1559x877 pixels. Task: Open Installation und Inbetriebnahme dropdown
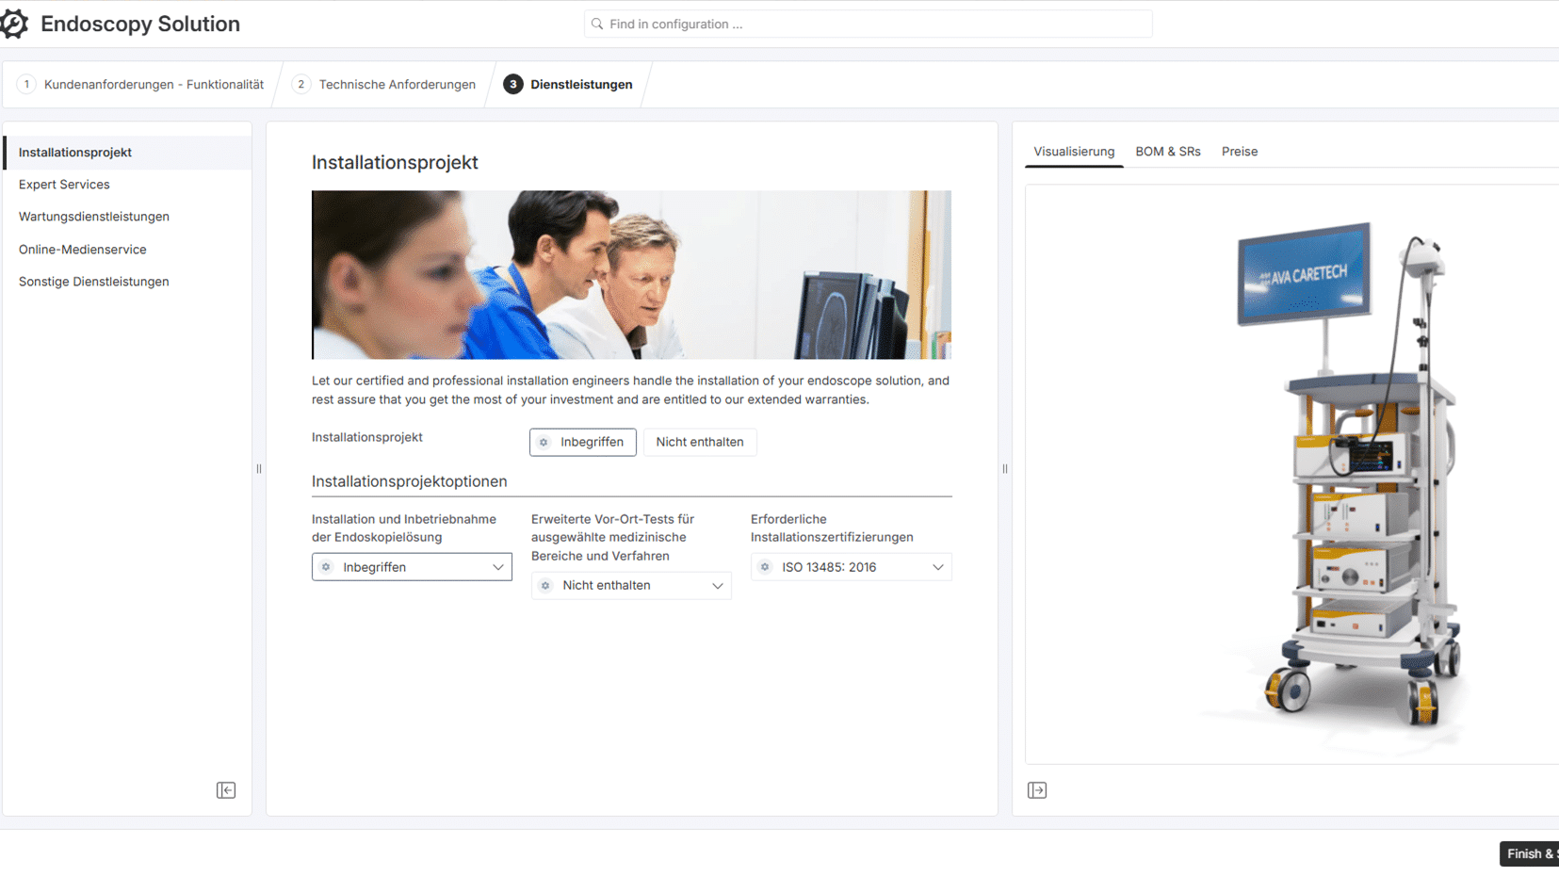point(412,567)
